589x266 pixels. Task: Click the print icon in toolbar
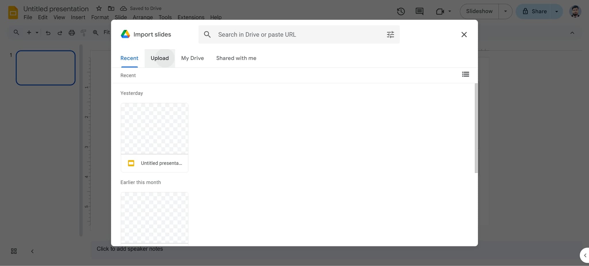tap(72, 33)
